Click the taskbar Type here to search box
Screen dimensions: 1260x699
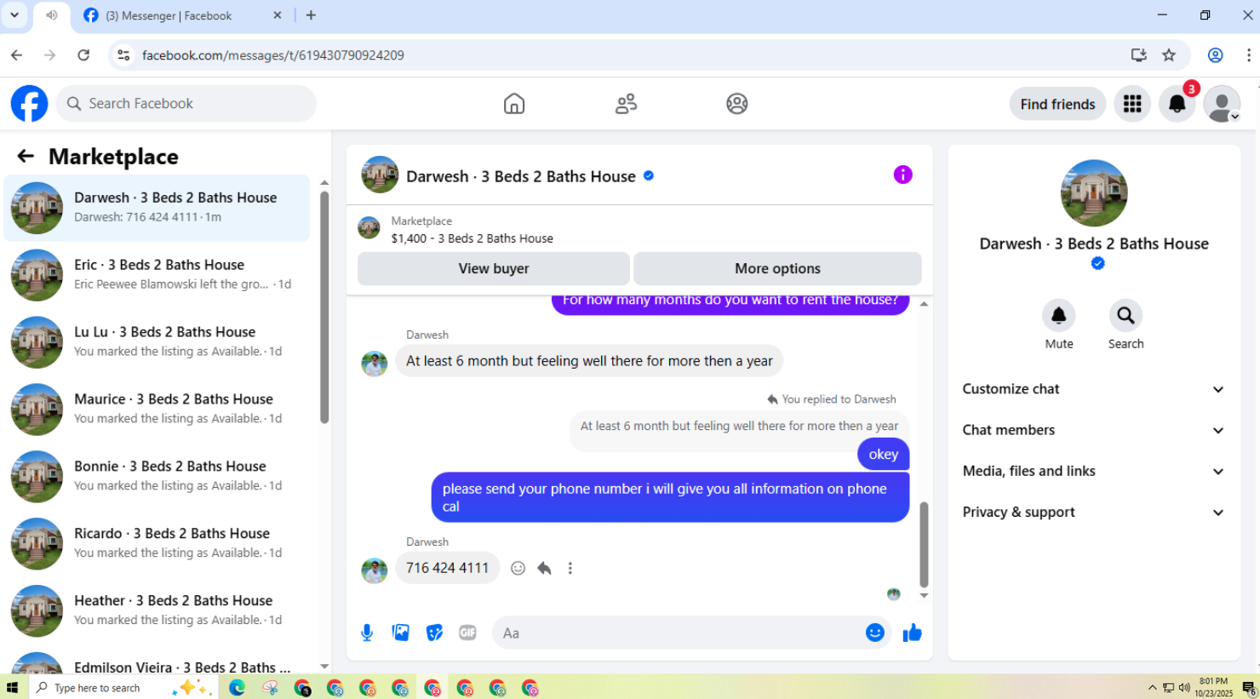click(x=123, y=687)
